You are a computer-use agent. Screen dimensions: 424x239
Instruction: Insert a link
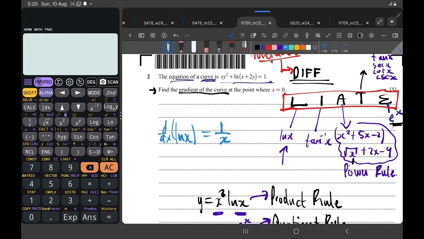(286, 36)
